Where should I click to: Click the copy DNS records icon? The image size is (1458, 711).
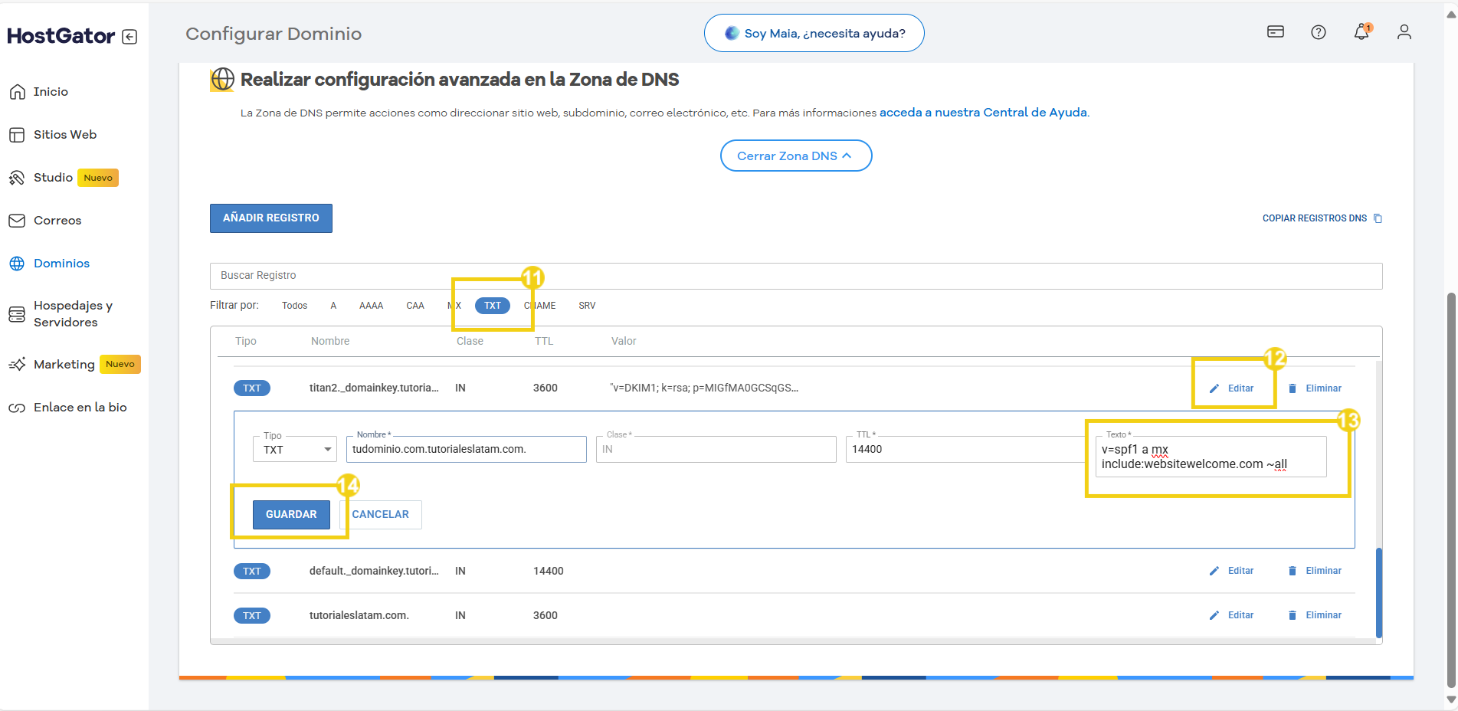[x=1378, y=218]
